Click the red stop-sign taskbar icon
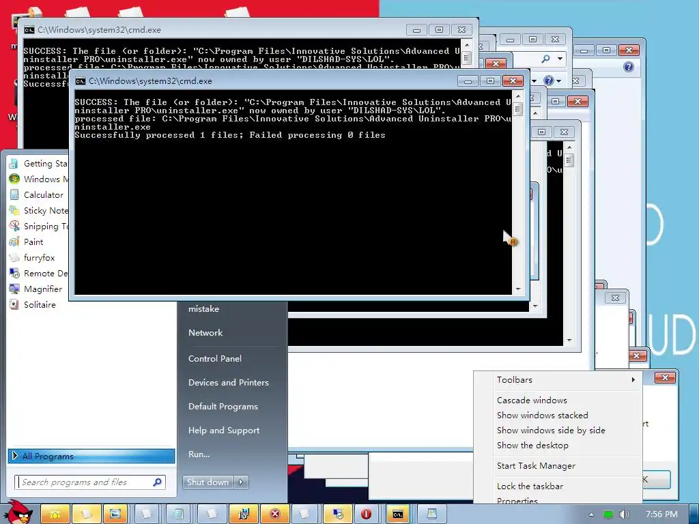This screenshot has width=699, height=524. 366,514
